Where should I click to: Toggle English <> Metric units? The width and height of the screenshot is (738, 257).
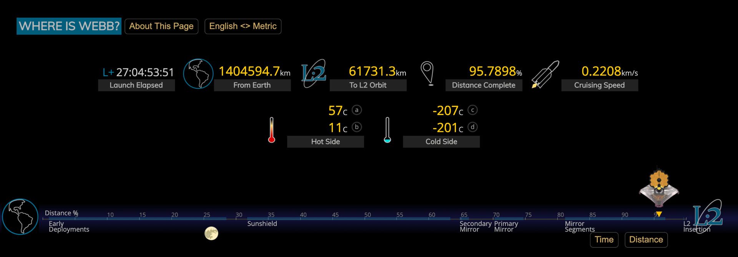243,26
